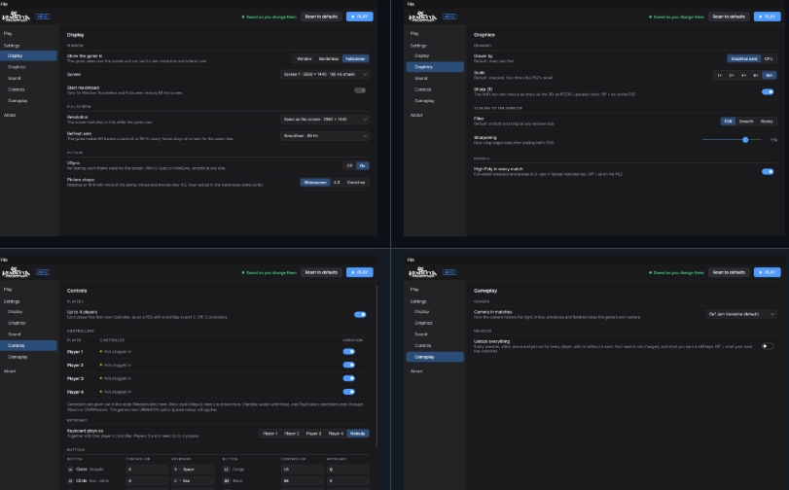Open the Screen dropdown in Display window
The width and height of the screenshot is (789, 490).
(x=325, y=75)
